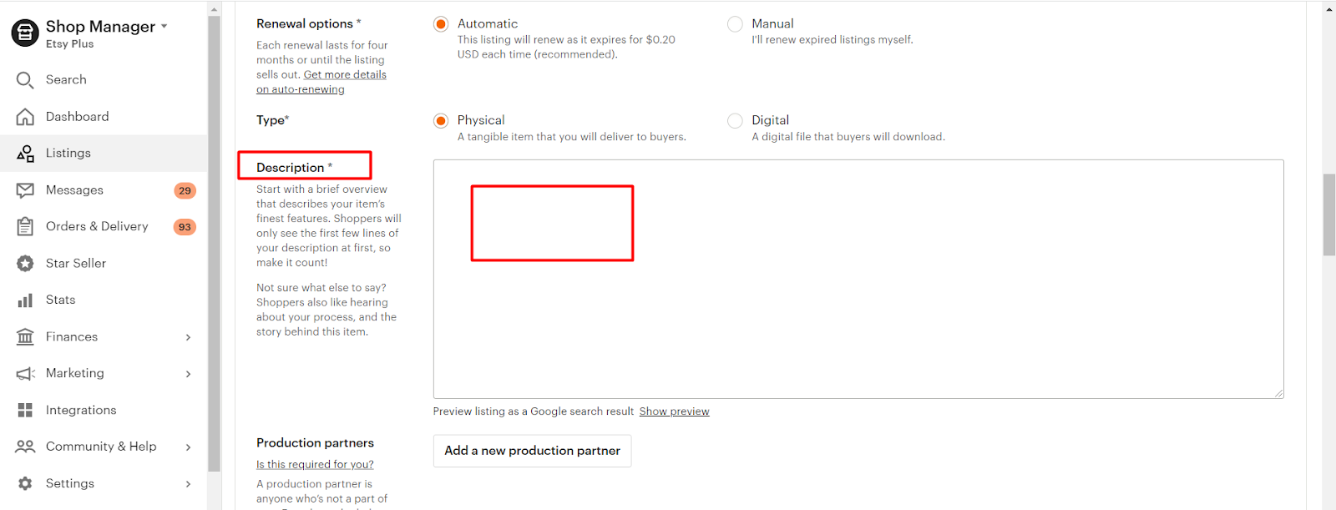The width and height of the screenshot is (1336, 510).
Task: Expand the Marketing submenu arrow
Action: [188, 374]
